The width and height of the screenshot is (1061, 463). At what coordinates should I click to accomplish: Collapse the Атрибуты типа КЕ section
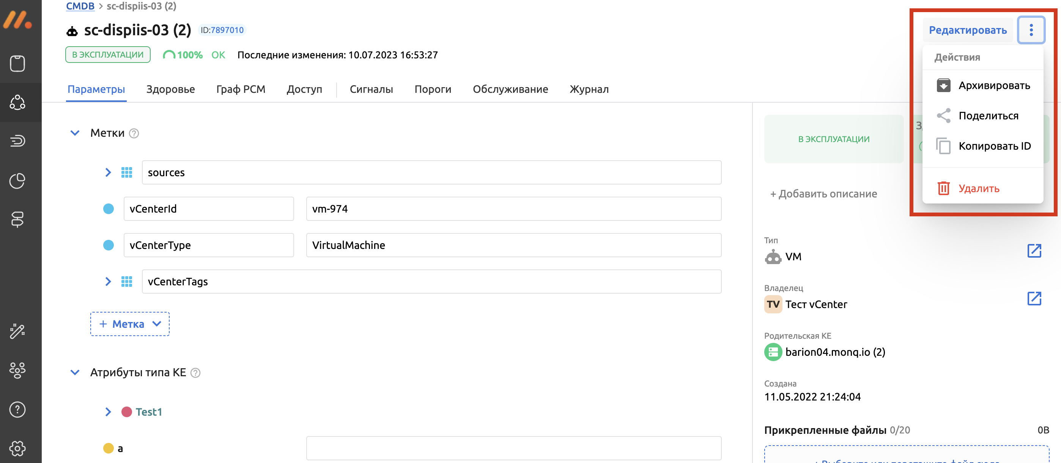pos(75,372)
